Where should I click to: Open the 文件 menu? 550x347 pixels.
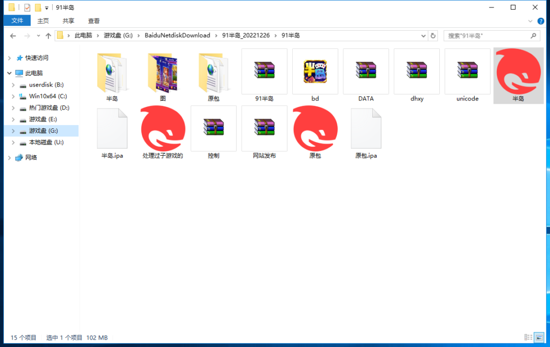pos(17,20)
